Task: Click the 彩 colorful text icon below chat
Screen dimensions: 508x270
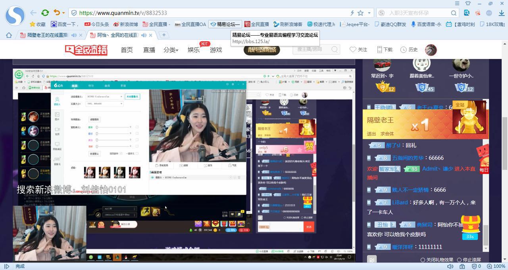Action: coord(372,260)
